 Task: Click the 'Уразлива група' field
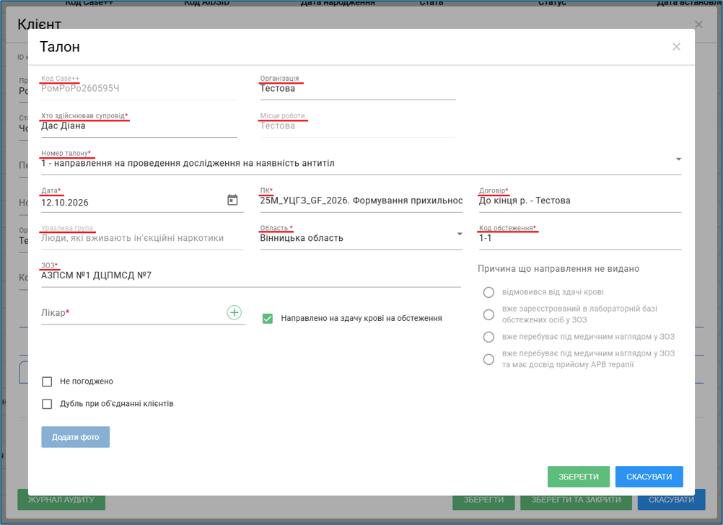click(x=142, y=238)
